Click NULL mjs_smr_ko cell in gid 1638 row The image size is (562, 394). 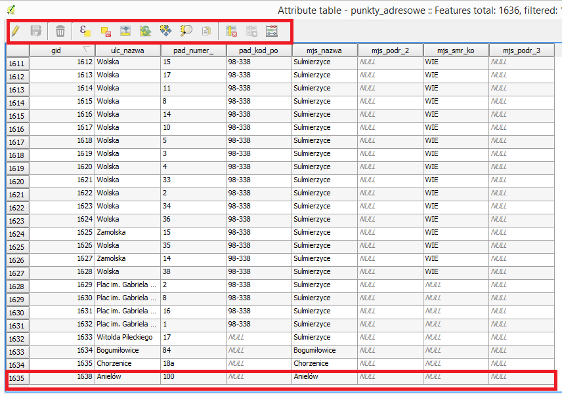(x=456, y=376)
